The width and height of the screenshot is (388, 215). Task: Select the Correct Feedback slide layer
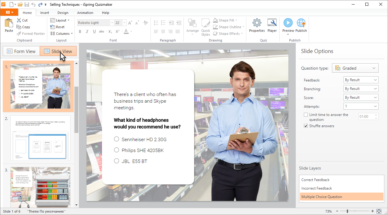tap(315, 180)
